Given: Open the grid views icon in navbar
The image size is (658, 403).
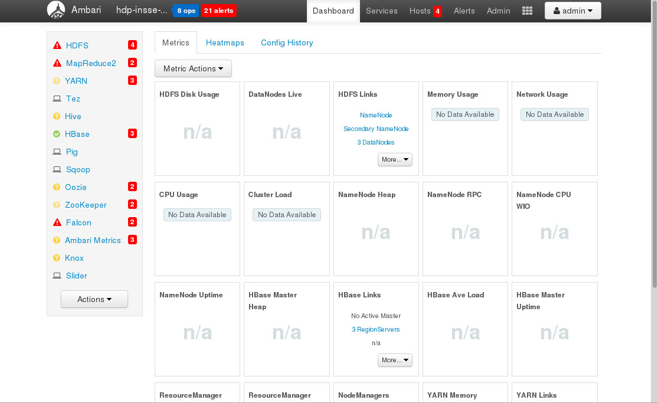Looking at the screenshot, I should (527, 11).
